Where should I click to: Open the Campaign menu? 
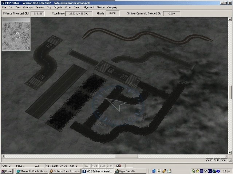[x=112, y=7]
